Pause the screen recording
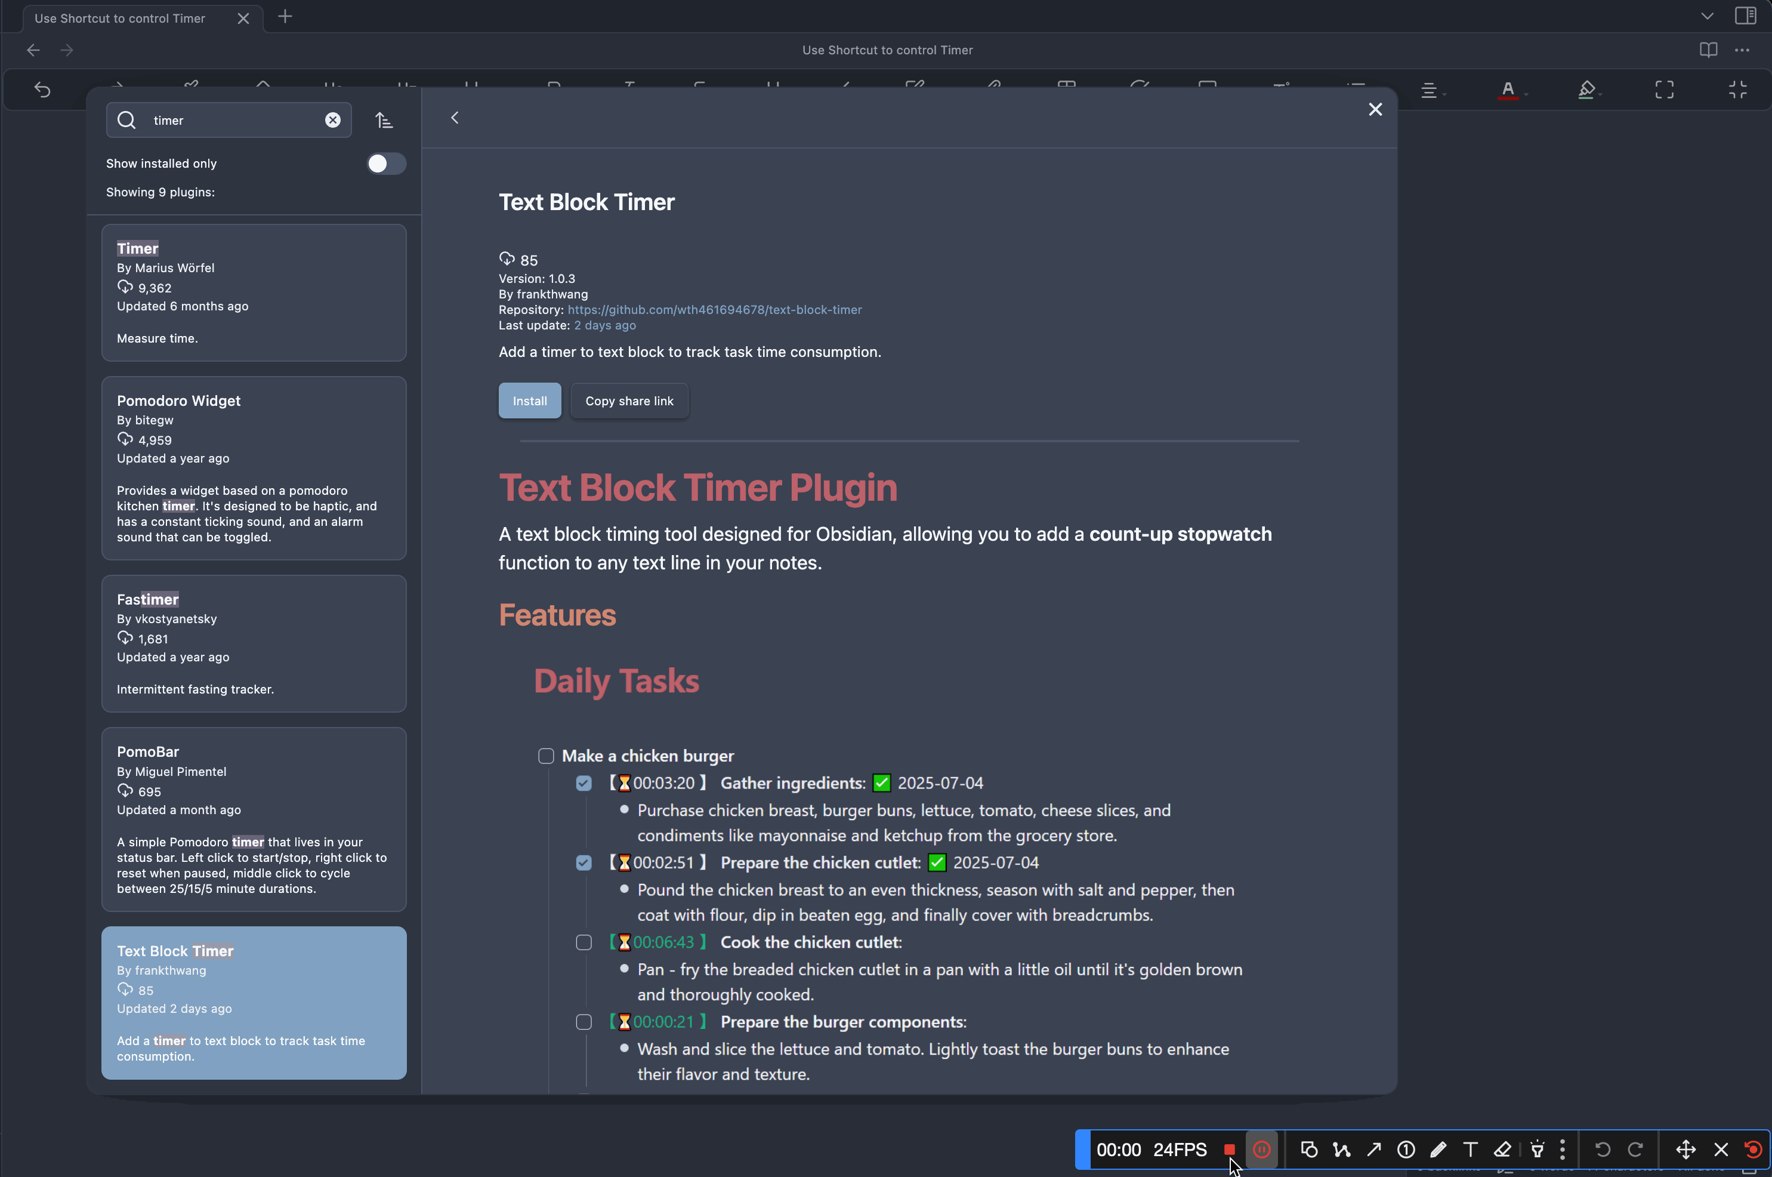This screenshot has height=1177, width=1772. point(1261,1149)
